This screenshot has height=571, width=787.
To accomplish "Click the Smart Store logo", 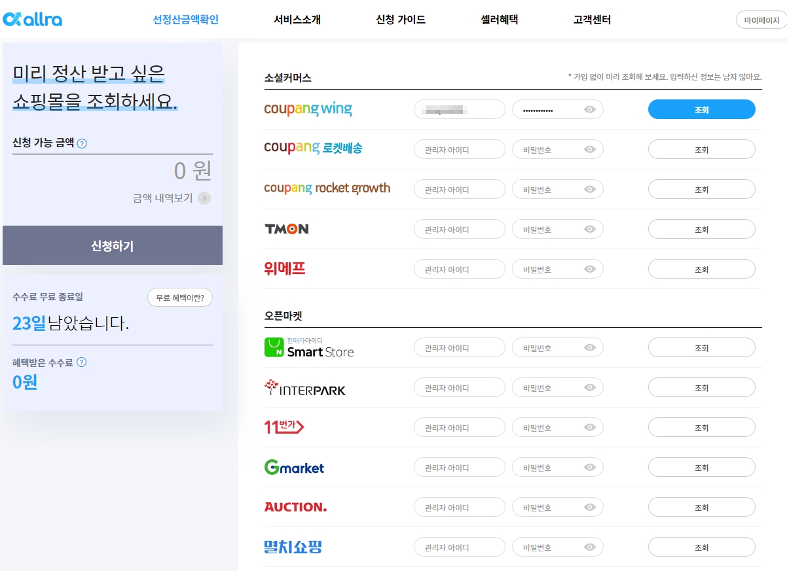I will click(309, 347).
